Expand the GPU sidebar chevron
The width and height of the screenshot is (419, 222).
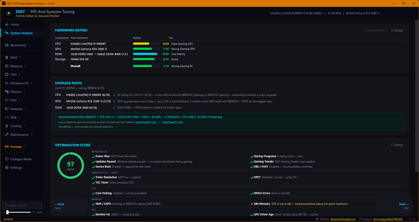click(x=20, y=100)
